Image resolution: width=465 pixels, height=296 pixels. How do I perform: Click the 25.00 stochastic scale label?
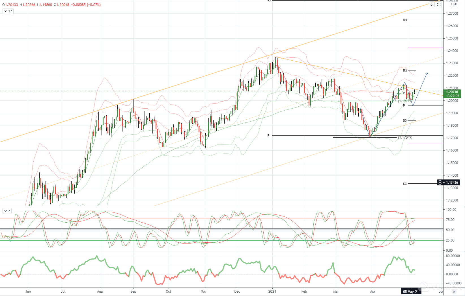pyautogui.click(x=450, y=240)
